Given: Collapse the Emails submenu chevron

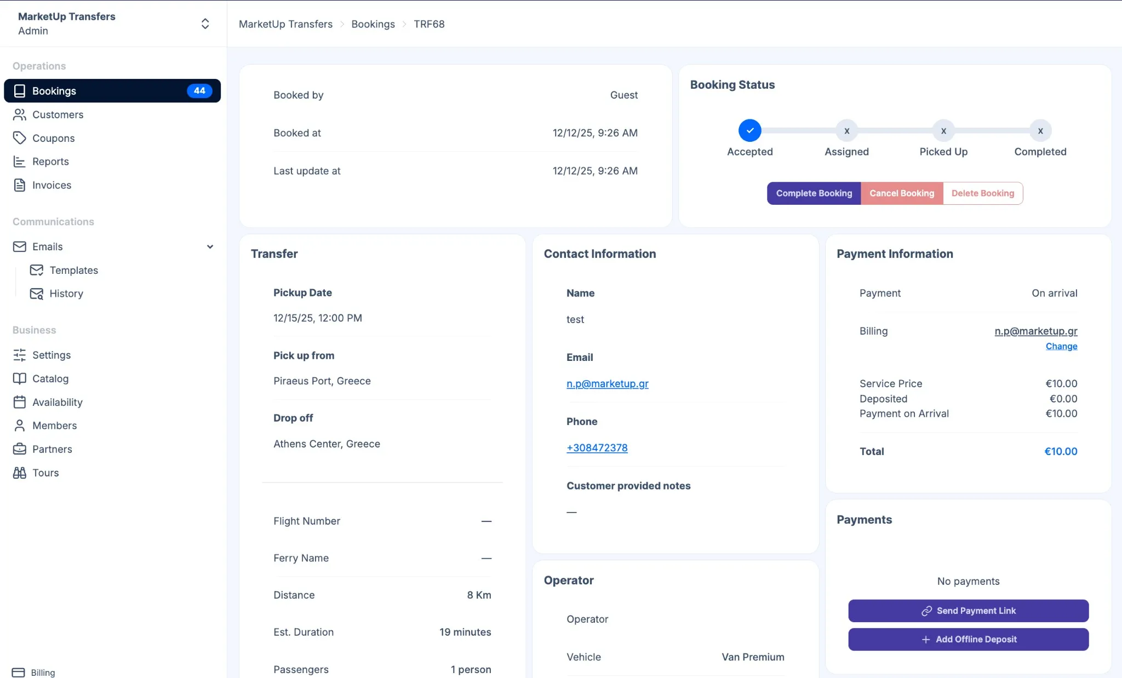Looking at the screenshot, I should tap(210, 247).
